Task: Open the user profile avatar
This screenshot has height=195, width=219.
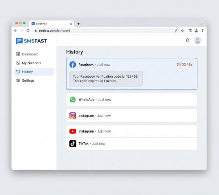Action: [x=198, y=40]
